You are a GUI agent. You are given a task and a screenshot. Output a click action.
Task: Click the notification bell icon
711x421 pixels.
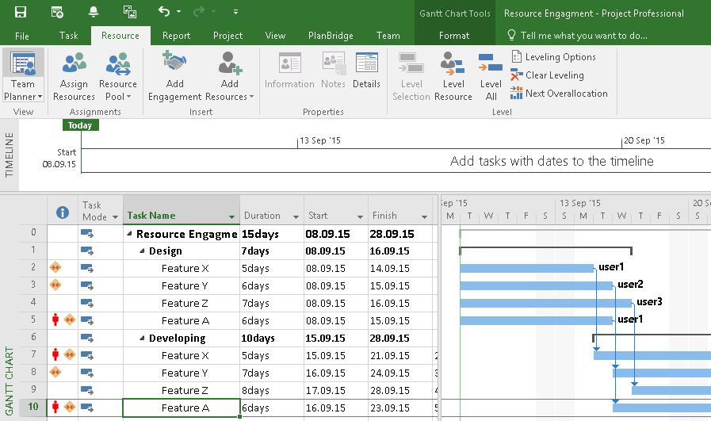click(94, 12)
